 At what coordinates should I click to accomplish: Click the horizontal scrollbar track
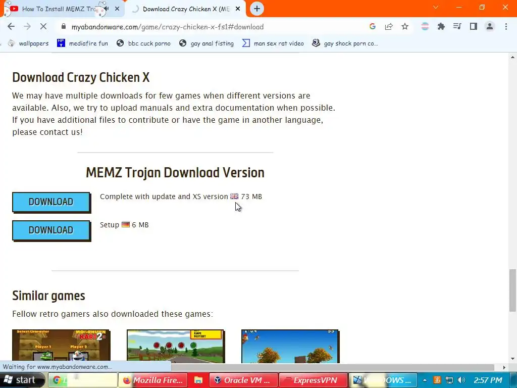(332, 367)
